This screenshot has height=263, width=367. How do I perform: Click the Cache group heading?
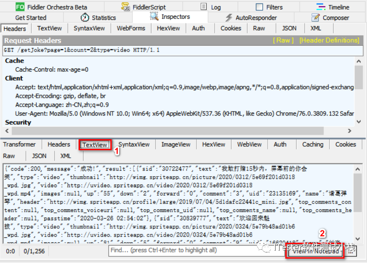point(15,61)
